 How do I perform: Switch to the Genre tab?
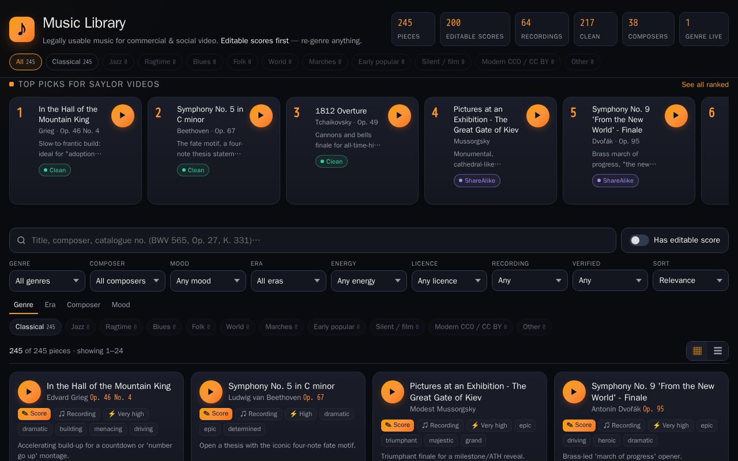point(24,305)
